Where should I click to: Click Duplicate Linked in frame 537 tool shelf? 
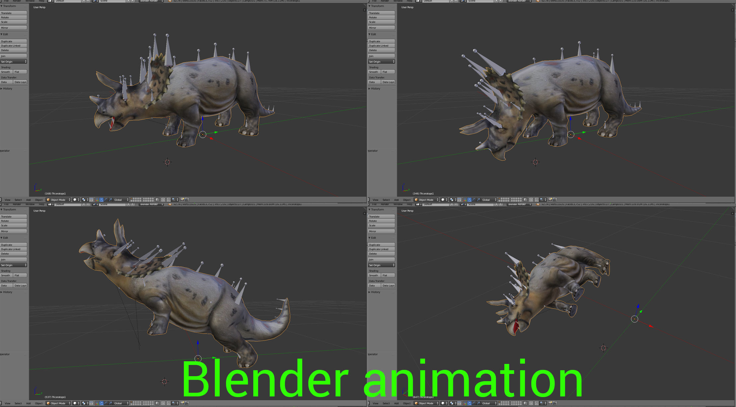click(x=14, y=249)
